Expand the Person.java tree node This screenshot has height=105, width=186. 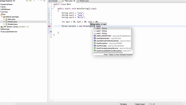tap(4, 22)
